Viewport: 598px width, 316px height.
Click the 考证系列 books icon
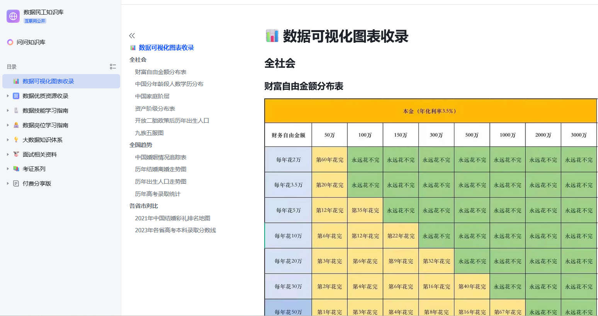[x=16, y=169]
